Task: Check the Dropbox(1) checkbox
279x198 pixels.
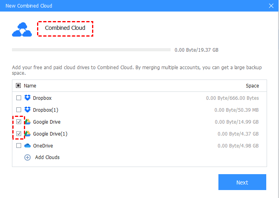Action: click(x=19, y=110)
